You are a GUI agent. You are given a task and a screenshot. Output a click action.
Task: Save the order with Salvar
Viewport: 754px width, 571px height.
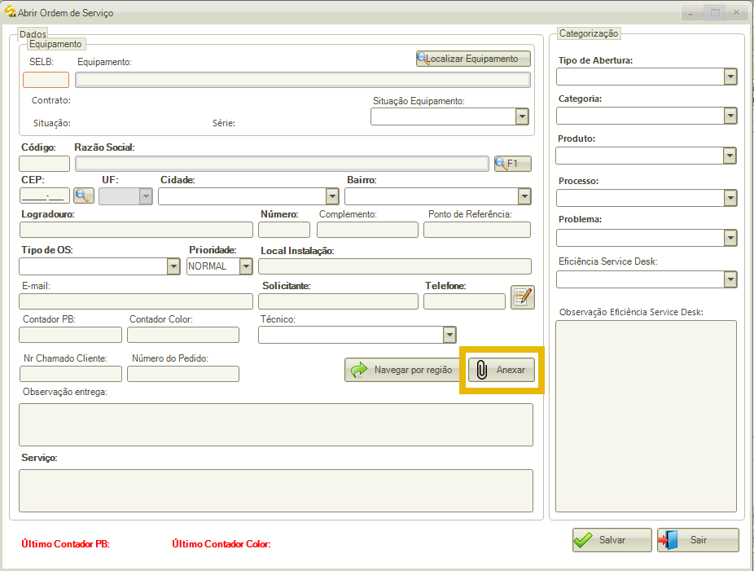[x=612, y=540]
